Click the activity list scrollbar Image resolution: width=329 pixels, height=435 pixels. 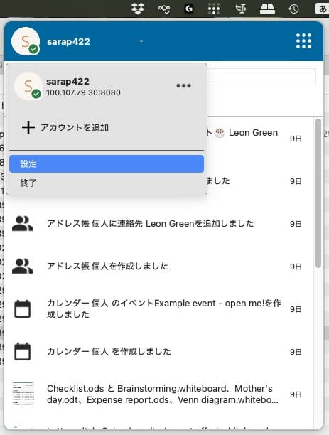coord(318,193)
